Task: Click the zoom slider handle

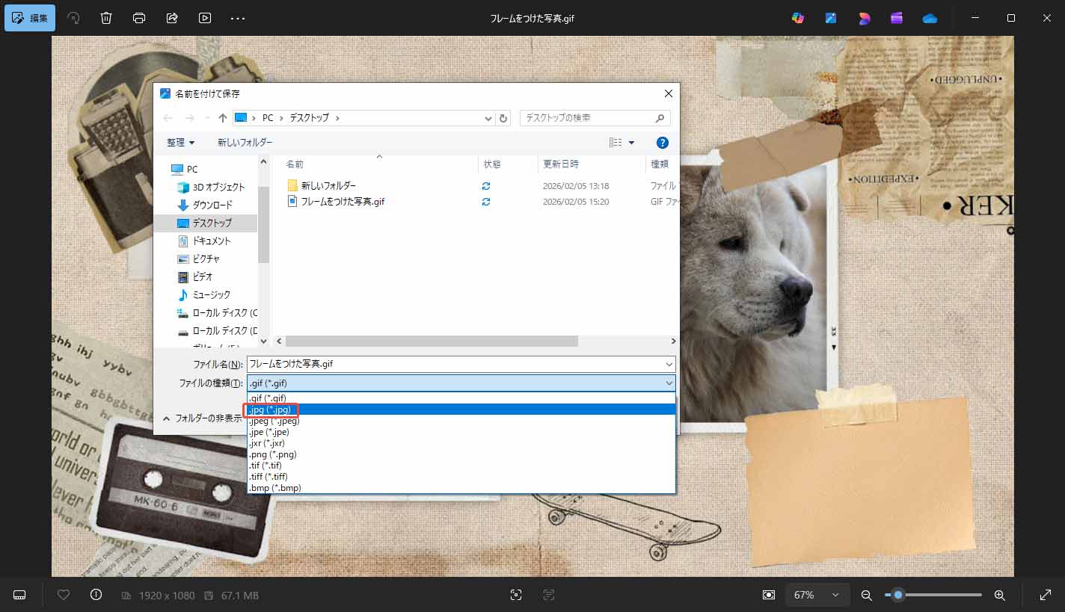Action: point(898,595)
